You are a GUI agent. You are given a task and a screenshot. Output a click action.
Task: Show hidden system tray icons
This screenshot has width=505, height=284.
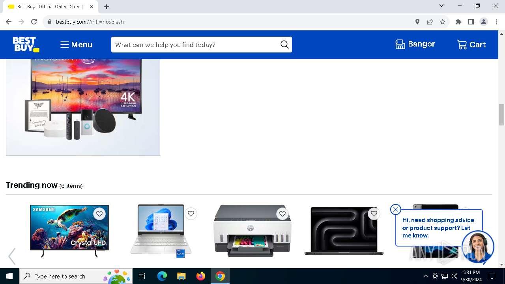point(425,276)
